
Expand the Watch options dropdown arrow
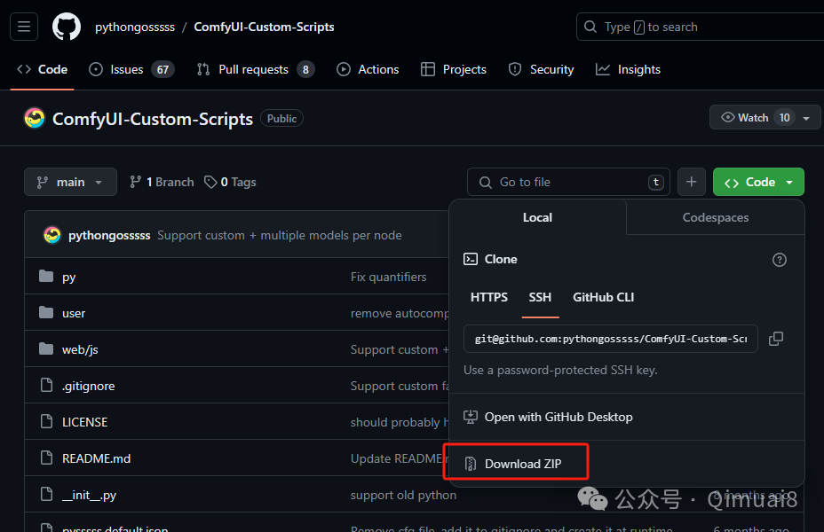coord(806,118)
